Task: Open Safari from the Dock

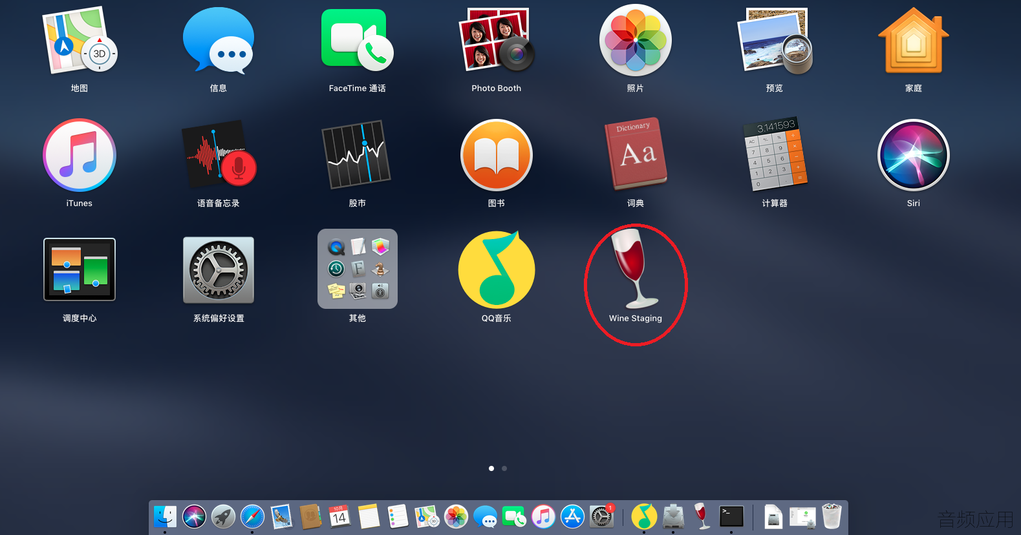Action: [x=252, y=517]
